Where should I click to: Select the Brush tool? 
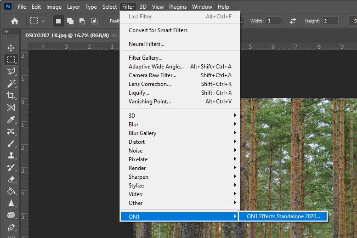pos(11,144)
